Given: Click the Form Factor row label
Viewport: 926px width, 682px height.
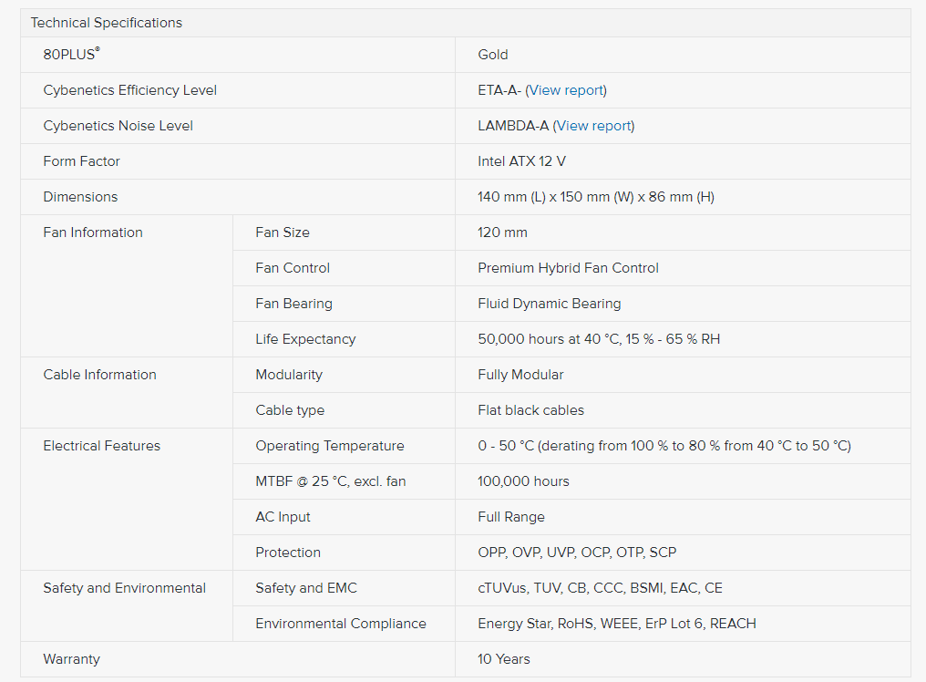Looking at the screenshot, I should (x=82, y=161).
